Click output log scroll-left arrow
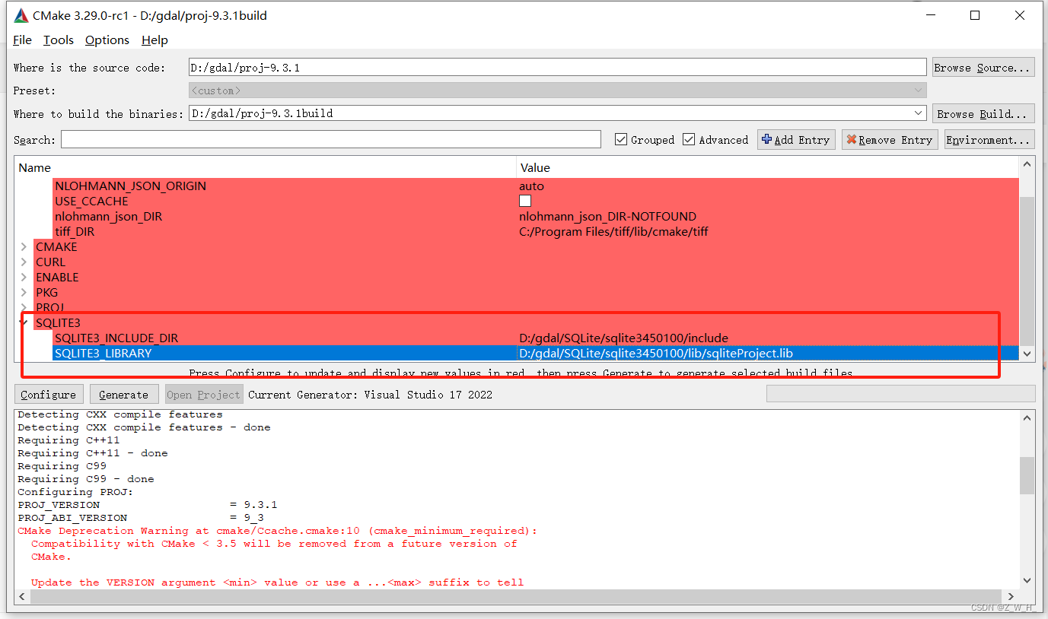Image resolution: width=1048 pixels, height=619 pixels. click(22, 596)
